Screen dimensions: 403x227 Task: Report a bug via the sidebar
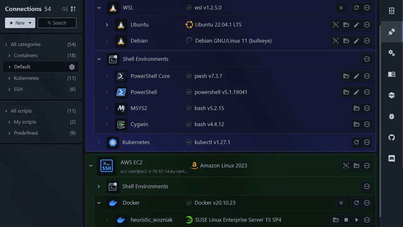pyautogui.click(x=391, y=116)
